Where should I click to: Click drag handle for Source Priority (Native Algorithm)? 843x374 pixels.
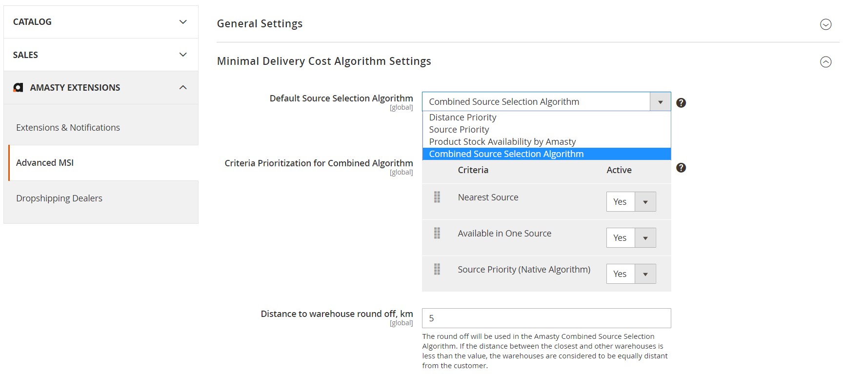click(437, 269)
